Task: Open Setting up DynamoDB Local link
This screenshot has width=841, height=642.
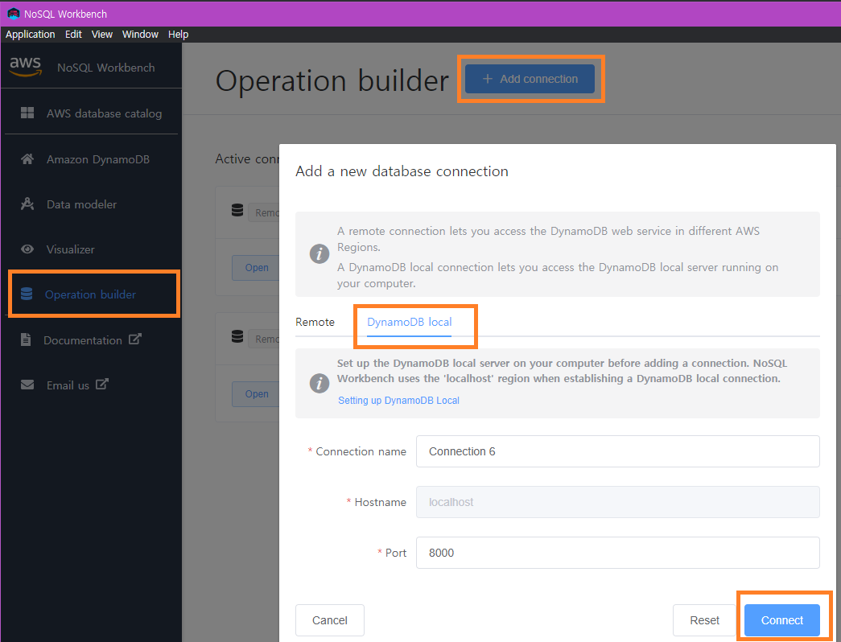Action: click(x=398, y=400)
